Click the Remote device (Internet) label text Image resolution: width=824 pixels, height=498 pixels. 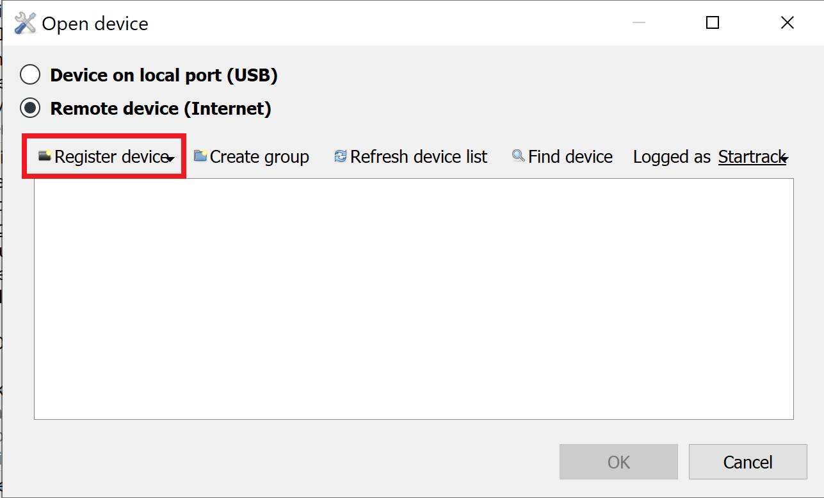pyautogui.click(x=161, y=109)
